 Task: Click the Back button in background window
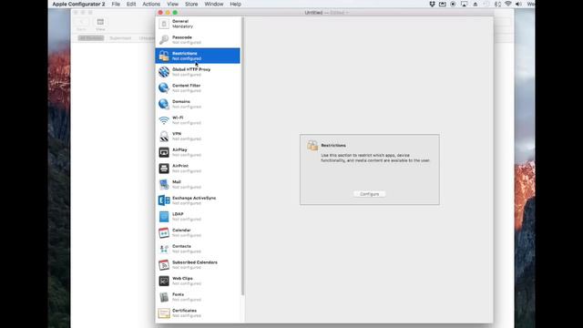click(81, 22)
